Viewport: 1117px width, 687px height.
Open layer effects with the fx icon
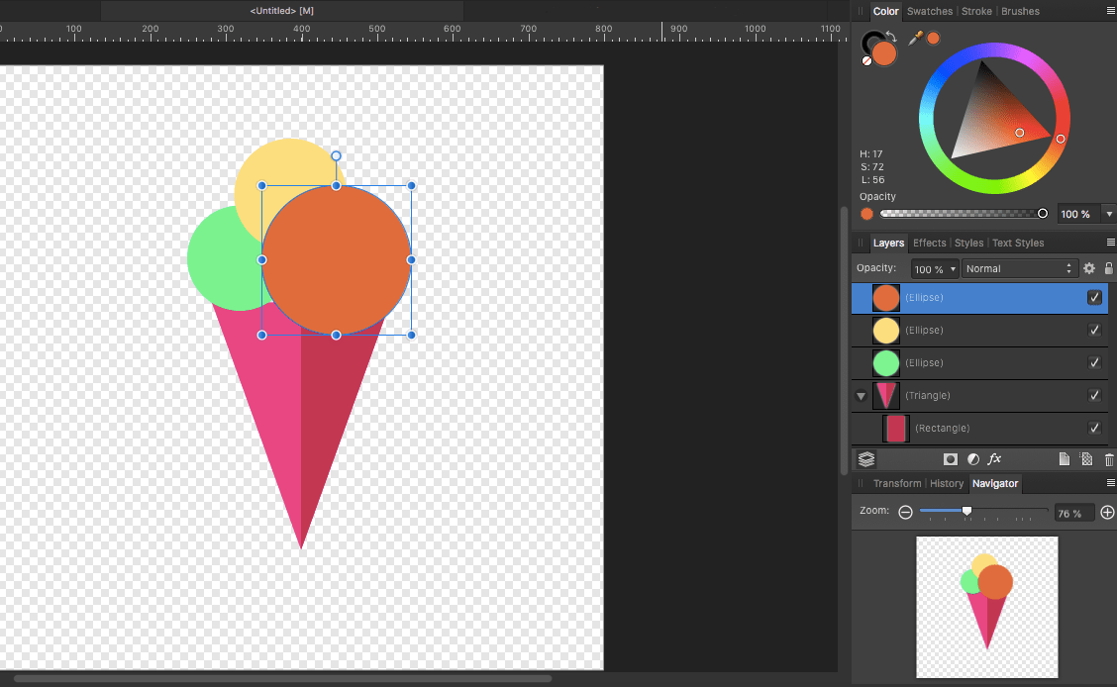click(x=995, y=459)
